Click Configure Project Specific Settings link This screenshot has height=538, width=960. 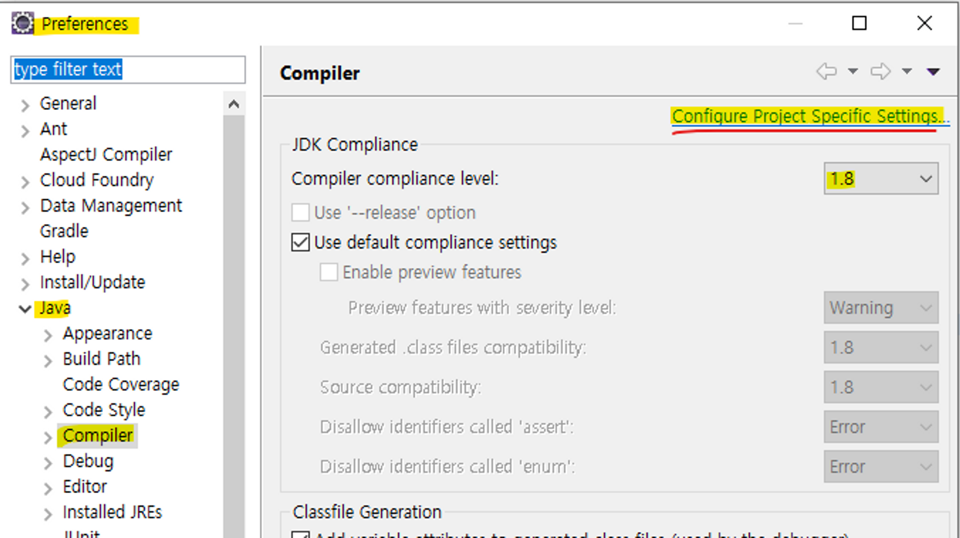tap(809, 117)
